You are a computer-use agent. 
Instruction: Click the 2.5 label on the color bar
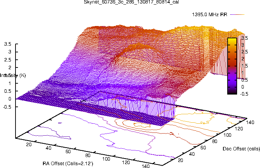[x=245, y=52]
